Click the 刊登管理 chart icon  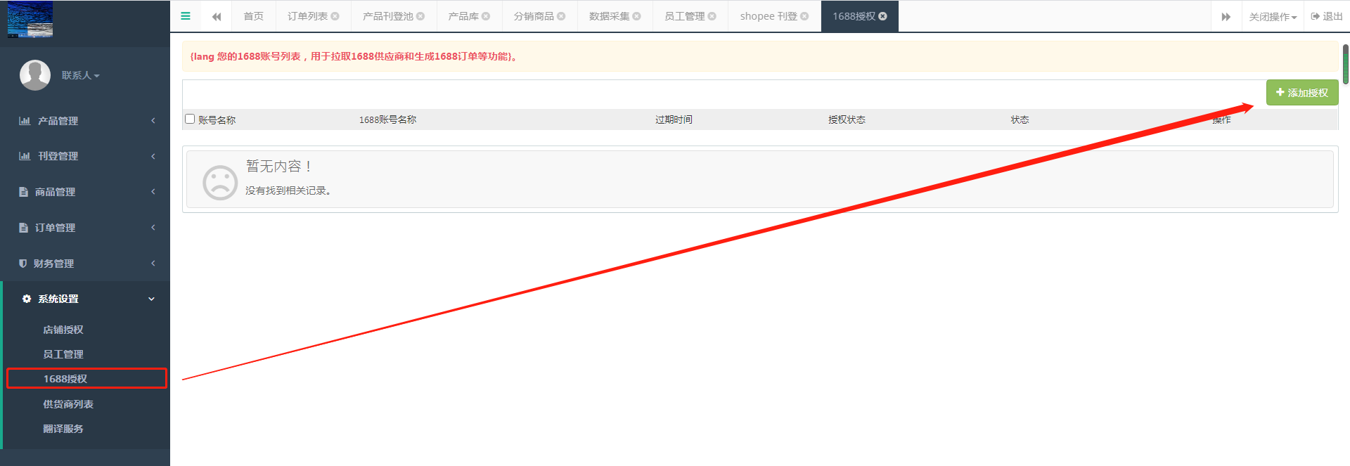pyautogui.click(x=25, y=156)
